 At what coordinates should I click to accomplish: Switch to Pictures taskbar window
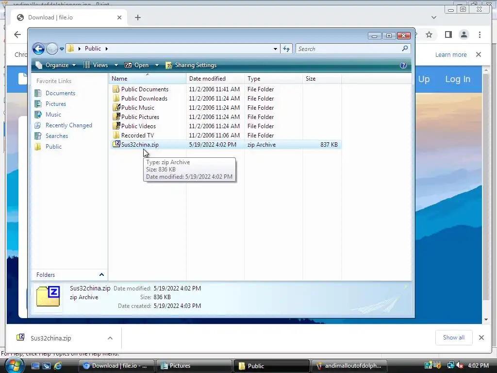point(194,366)
